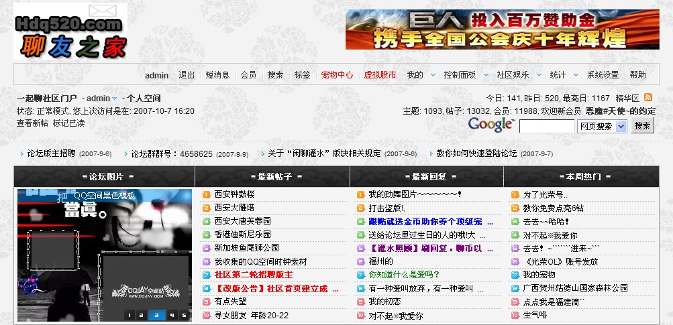673x325 pixels.
Task: Open the announcement 关于"闲聊灌水"版块相关规定
Action: [324, 153]
